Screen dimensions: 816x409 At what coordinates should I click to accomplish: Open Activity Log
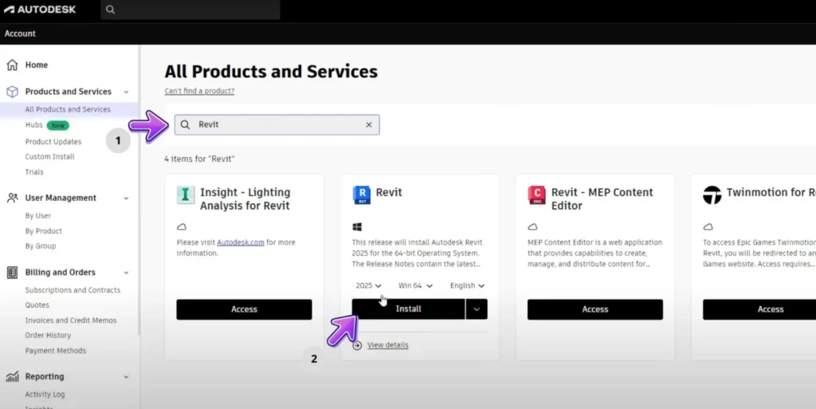click(45, 395)
